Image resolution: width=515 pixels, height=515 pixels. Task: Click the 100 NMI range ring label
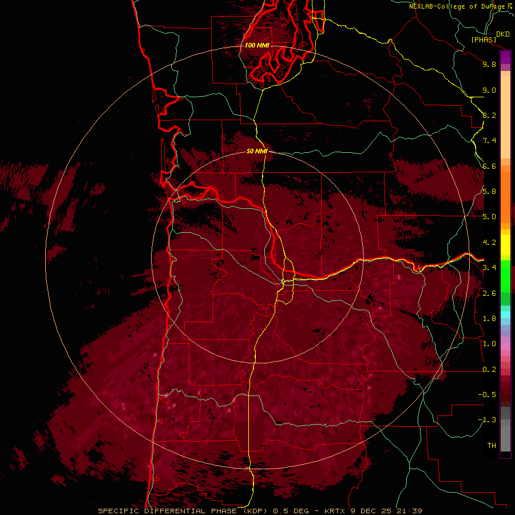point(257,45)
